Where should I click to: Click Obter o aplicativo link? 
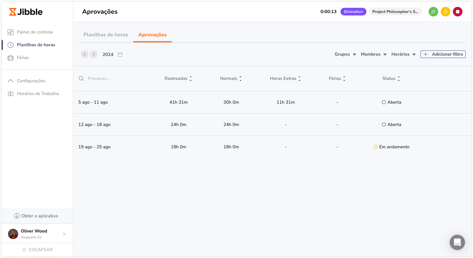[36, 216]
